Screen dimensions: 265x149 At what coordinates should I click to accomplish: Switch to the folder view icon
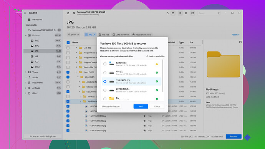pyautogui.click(x=173, y=13)
